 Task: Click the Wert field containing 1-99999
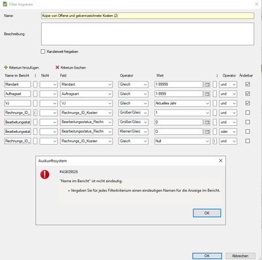(179, 84)
